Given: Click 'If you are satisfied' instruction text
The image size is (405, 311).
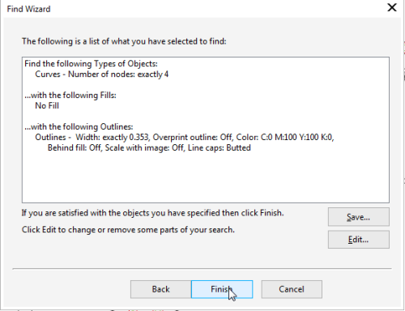Looking at the screenshot, I should pyautogui.click(x=153, y=213).
